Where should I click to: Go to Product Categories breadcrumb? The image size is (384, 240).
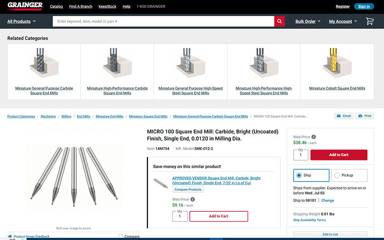click(x=21, y=116)
